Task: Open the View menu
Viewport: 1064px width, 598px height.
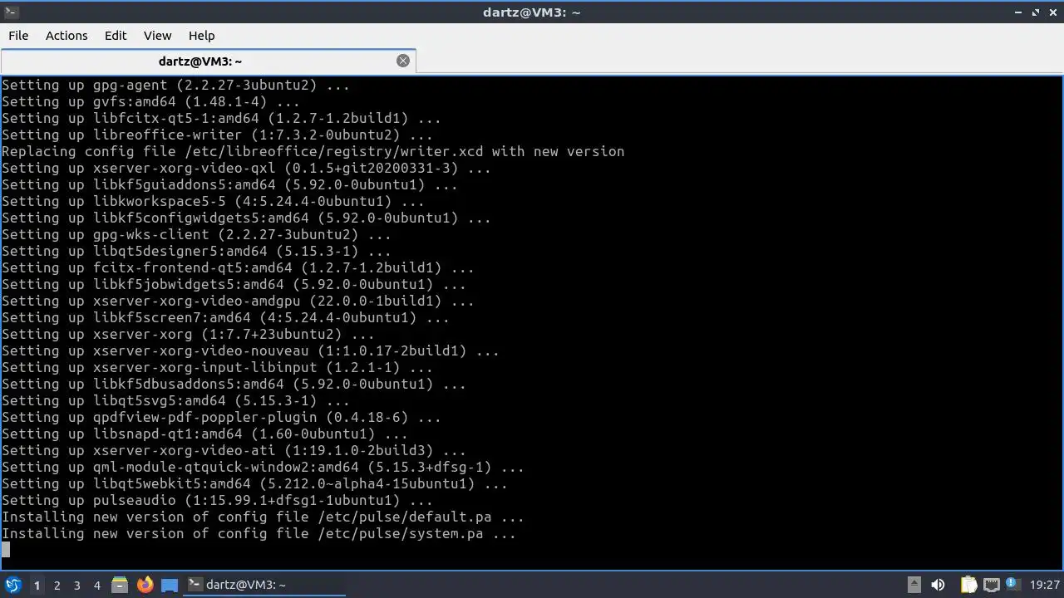Action: pyautogui.click(x=157, y=35)
